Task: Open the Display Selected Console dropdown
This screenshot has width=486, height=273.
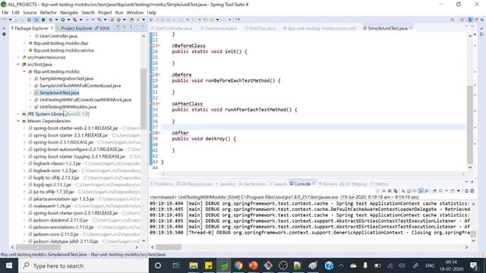Action: click(447, 191)
